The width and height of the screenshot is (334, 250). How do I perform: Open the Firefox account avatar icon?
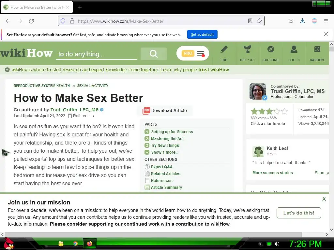point(314,21)
